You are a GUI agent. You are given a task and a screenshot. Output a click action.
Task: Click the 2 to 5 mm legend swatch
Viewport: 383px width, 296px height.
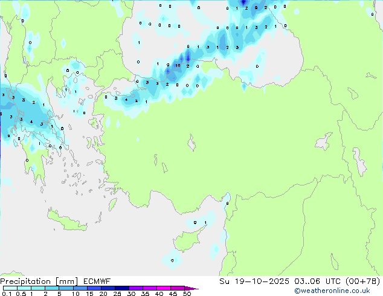tap(52, 288)
